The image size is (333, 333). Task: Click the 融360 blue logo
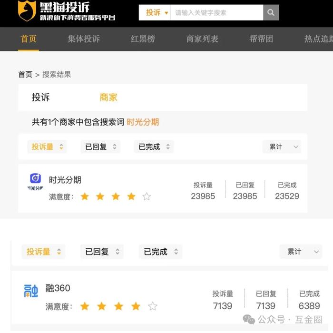pos(31,291)
